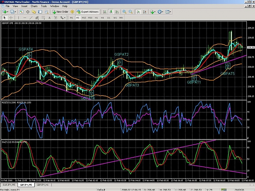Viewport: 255px width, 191px height.
Task: Toggle the Navigator folder-star icon
Action: (x=34, y=12)
